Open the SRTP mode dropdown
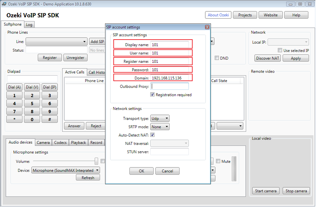 coord(160,127)
